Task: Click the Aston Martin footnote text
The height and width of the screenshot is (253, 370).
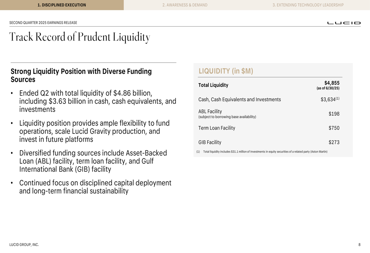Action: [x=265, y=152]
